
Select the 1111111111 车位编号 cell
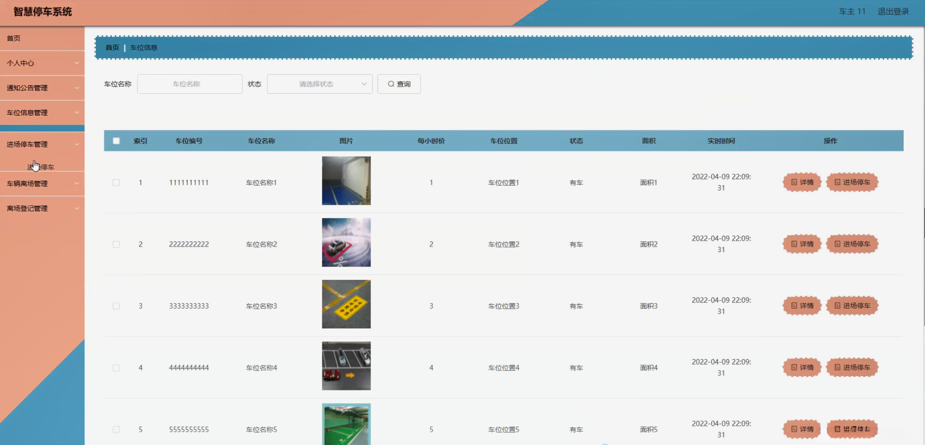coord(189,183)
